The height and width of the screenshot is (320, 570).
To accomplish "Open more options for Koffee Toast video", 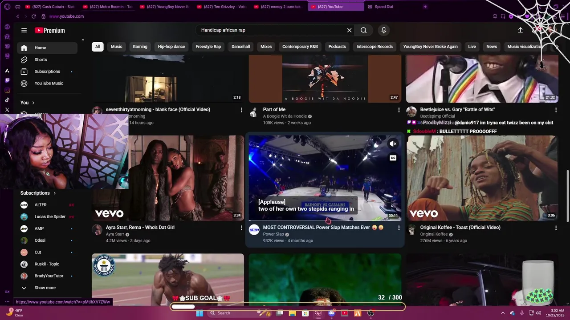I will click(x=556, y=228).
